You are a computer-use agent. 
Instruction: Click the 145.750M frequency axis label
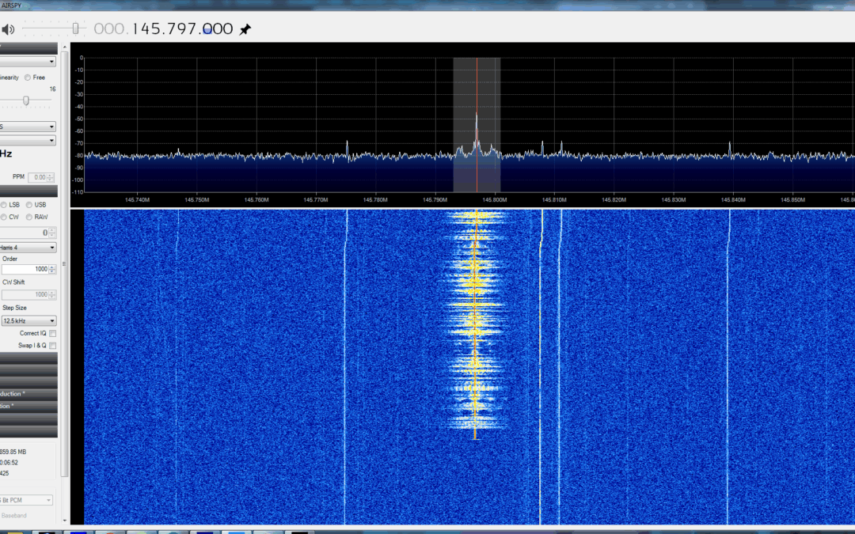pyautogui.click(x=197, y=200)
